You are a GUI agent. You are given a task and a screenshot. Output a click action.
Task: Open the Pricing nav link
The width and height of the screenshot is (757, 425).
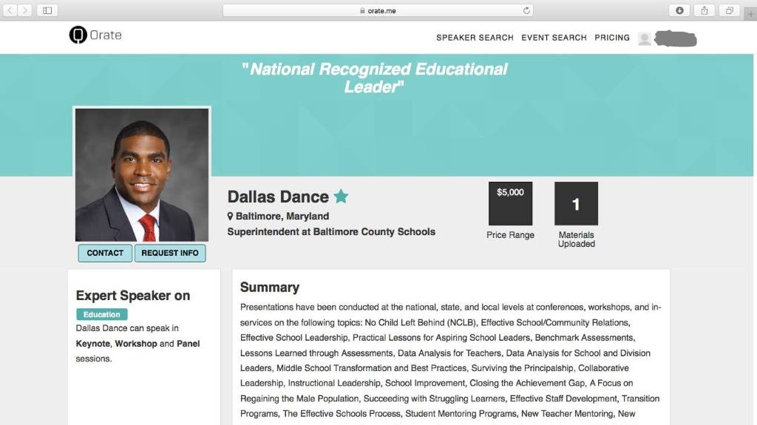(x=612, y=38)
